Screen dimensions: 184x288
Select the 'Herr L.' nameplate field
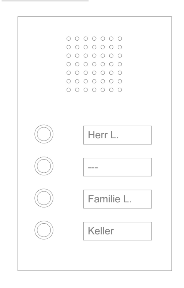click(x=117, y=135)
